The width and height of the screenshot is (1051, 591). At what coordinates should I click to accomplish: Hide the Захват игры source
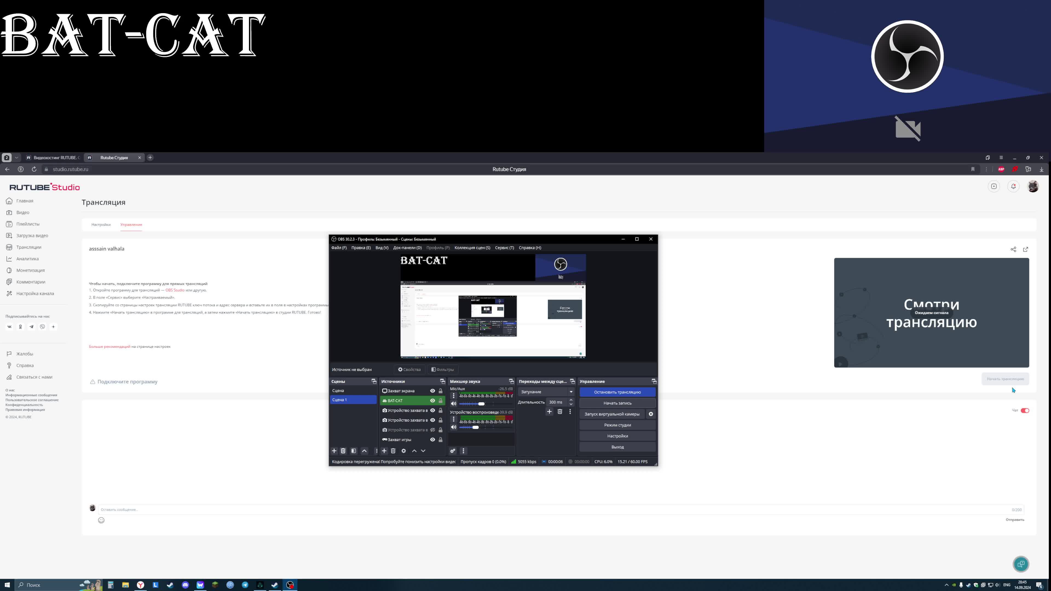point(432,440)
